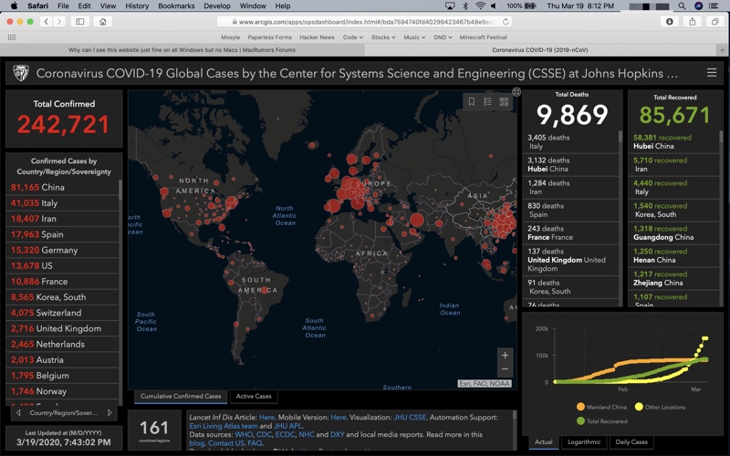Open the JHU CSSE visualization link

[x=410, y=418]
